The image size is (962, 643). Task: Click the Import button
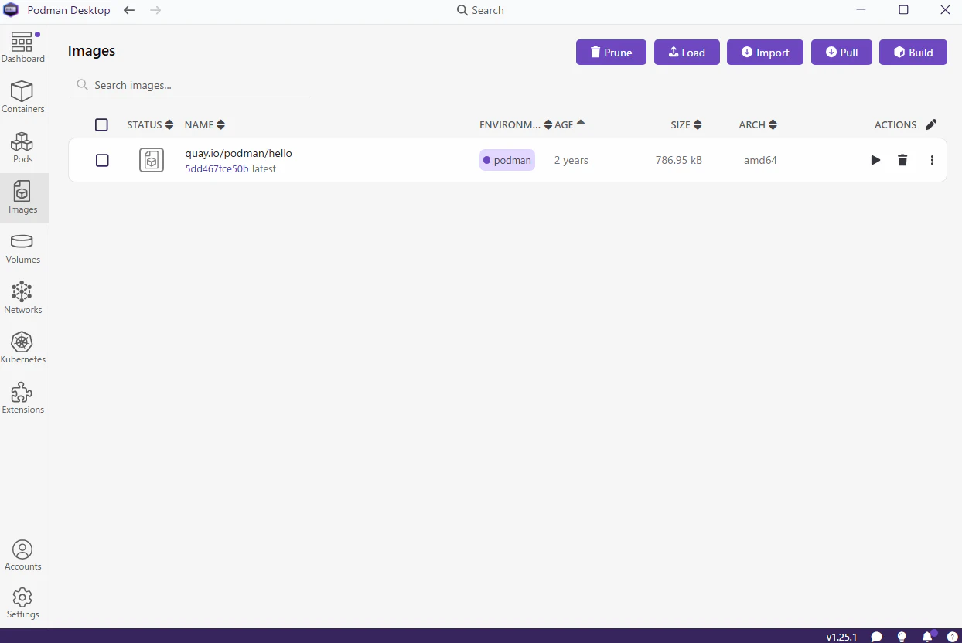765,52
